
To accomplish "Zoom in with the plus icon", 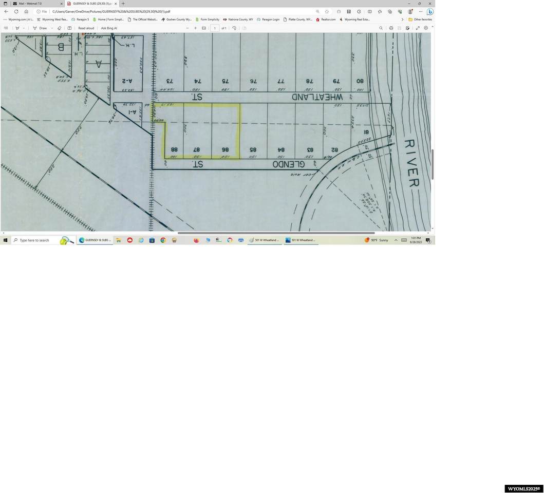I will tap(195, 28).
